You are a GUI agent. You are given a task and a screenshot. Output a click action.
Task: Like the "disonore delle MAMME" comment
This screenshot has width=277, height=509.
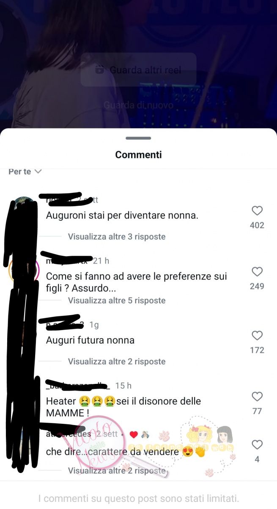(x=257, y=397)
